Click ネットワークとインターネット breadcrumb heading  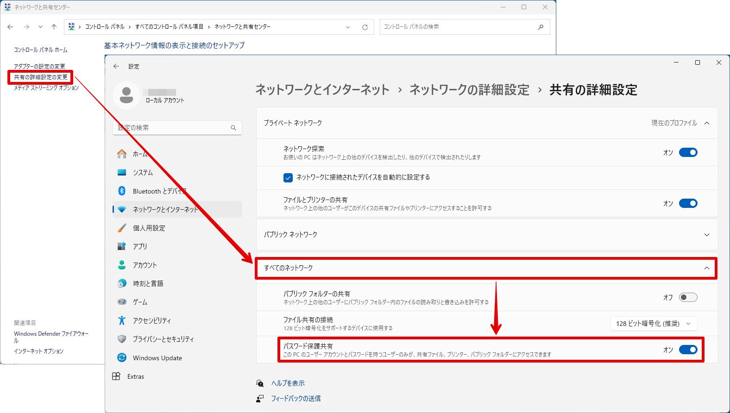(x=322, y=90)
